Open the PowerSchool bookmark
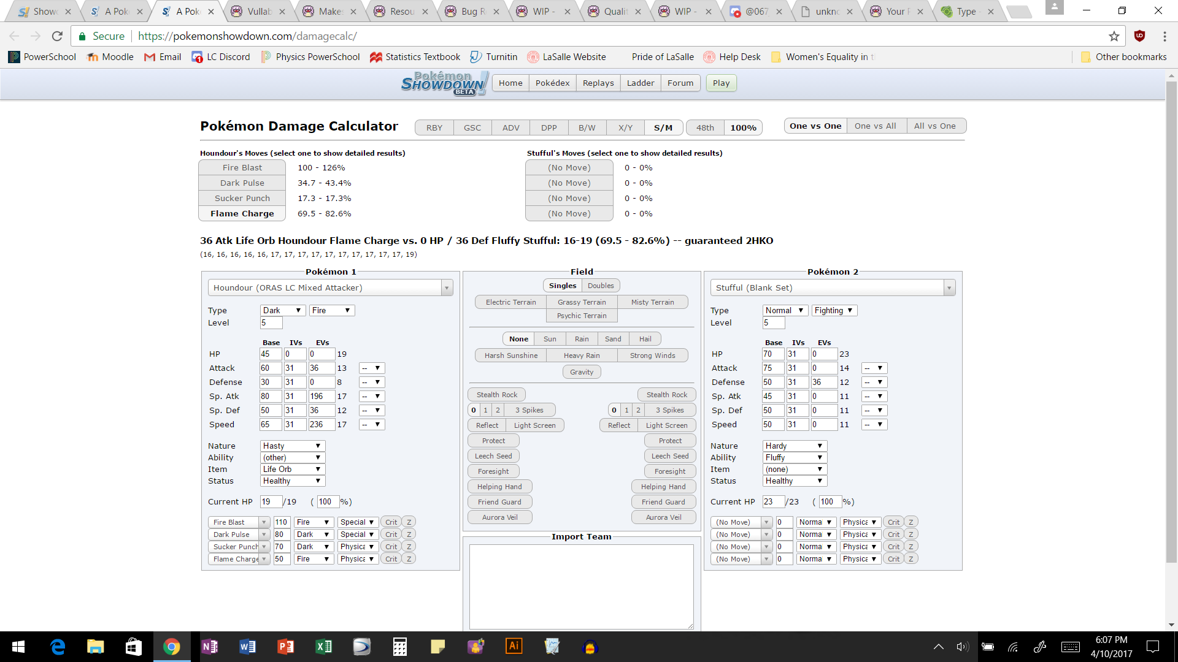Screen dimensions: 1178x662 coord(42,57)
